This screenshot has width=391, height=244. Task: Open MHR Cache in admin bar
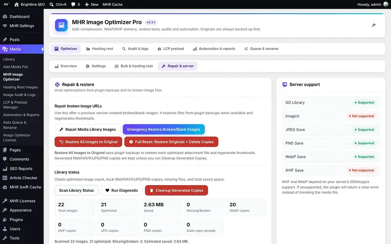click(x=113, y=5)
